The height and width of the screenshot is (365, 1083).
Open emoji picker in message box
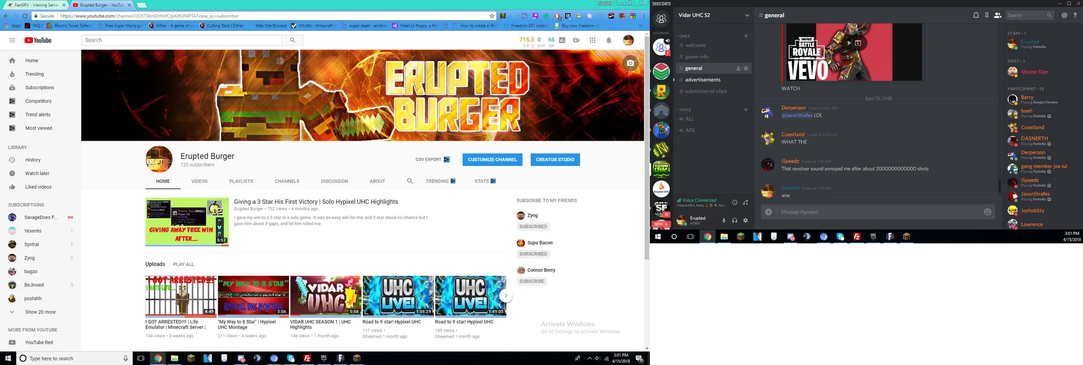pos(987,212)
